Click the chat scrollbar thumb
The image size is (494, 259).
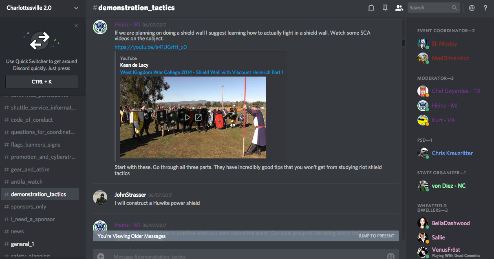[x=404, y=43]
